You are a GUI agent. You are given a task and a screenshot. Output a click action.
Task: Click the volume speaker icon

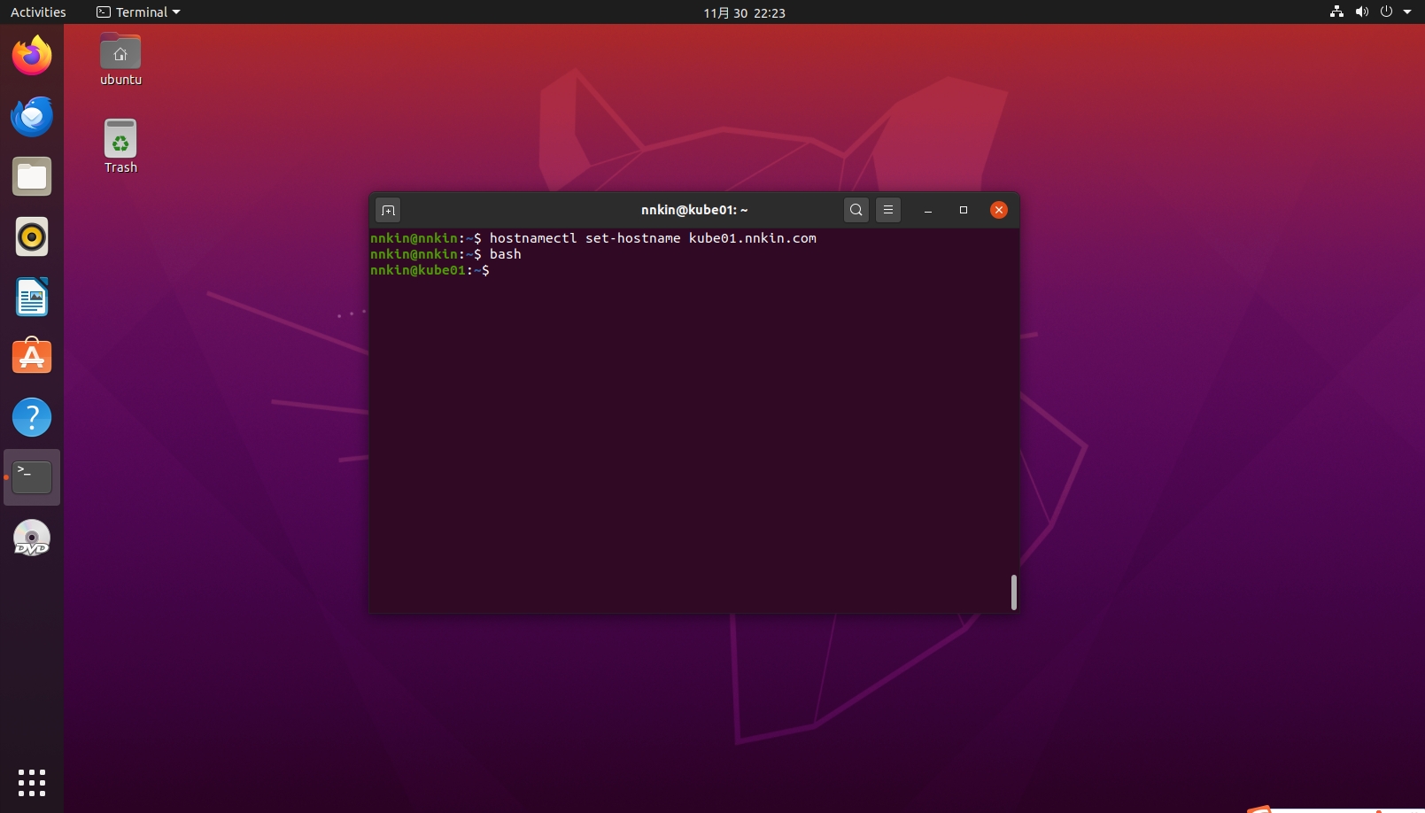tap(1361, 12)
